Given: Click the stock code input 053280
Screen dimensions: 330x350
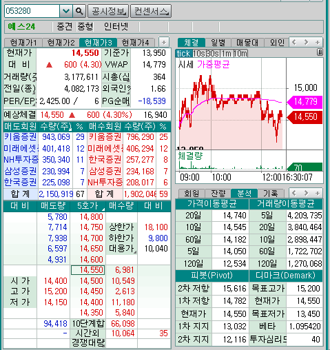Looking at the screenshot, I should [32, 11].
